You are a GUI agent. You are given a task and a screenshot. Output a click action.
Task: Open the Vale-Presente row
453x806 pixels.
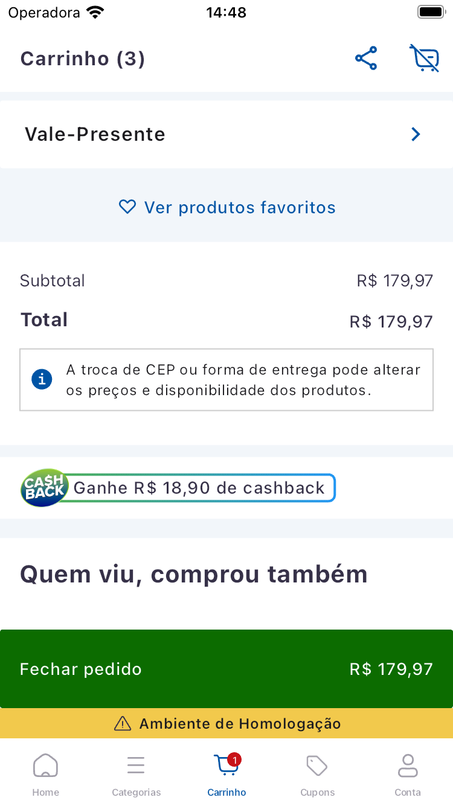point(226,134)
